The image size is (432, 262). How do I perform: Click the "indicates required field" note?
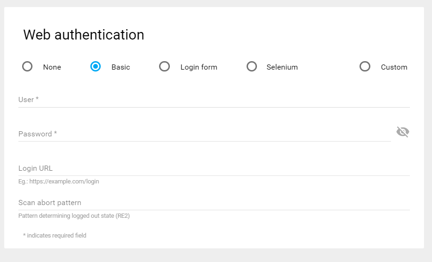pyautogui.click(x=55, y=235)
